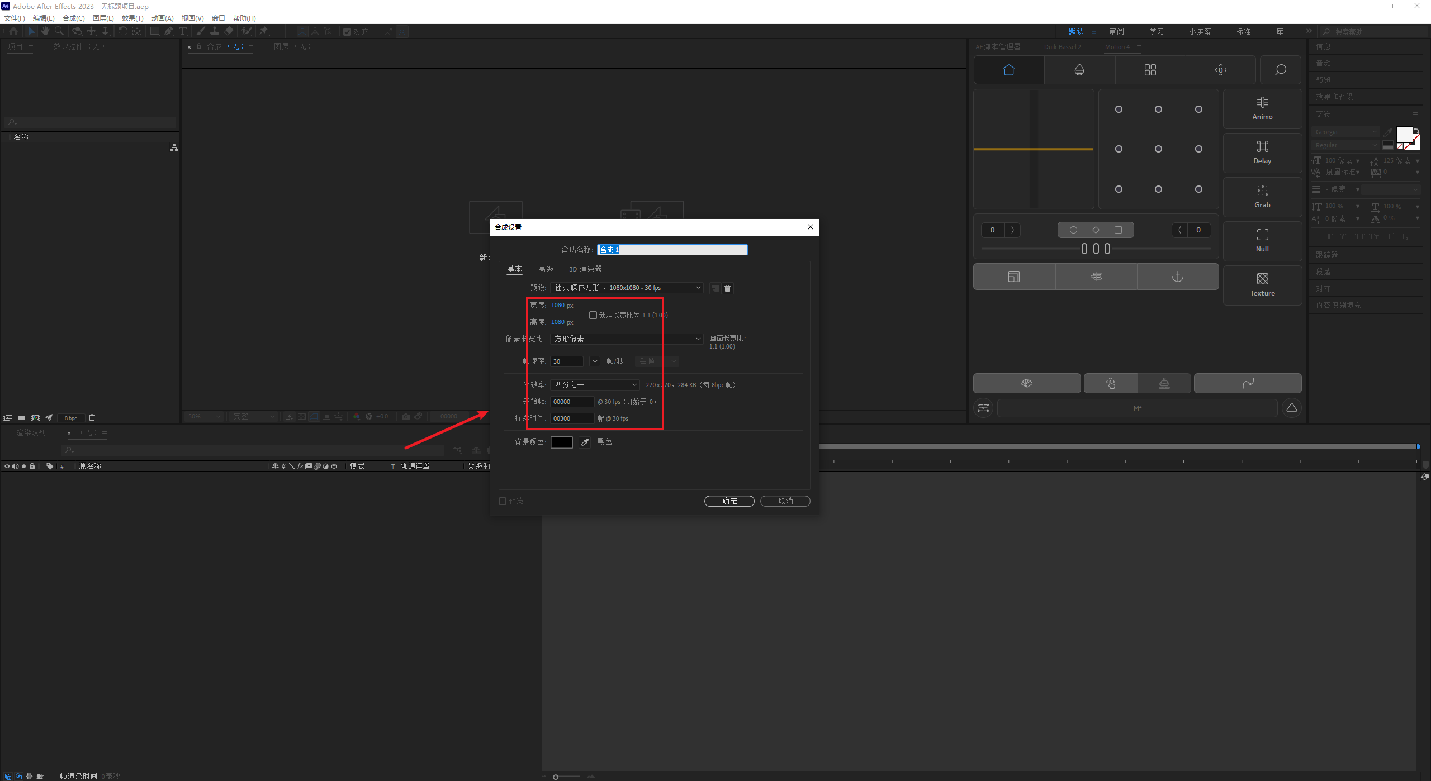Switch to the 3D 渲染器 tab
Viewport: 1431px width, 781px height.
[x=585, y=269]
